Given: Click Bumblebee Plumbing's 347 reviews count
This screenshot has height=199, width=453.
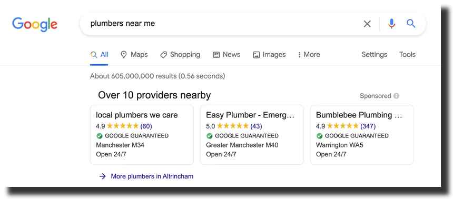Looking at the screenshot, I should 368,126.
